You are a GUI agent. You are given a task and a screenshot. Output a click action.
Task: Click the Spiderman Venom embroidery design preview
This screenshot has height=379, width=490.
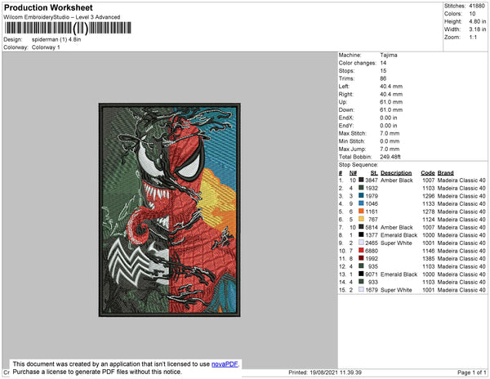pos(170,210)
